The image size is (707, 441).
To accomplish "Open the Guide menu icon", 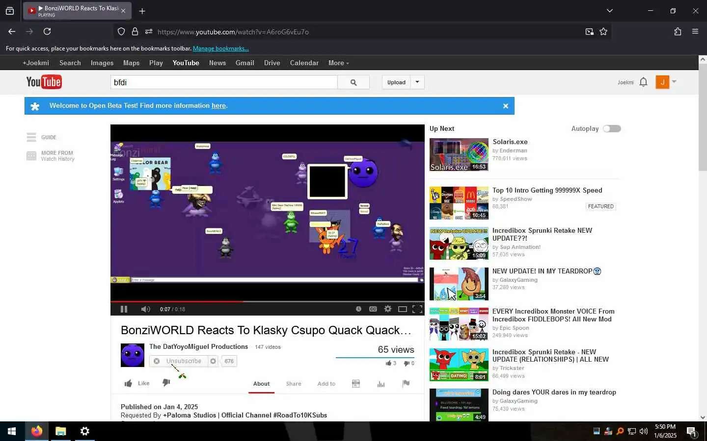I will coord(31,137).
